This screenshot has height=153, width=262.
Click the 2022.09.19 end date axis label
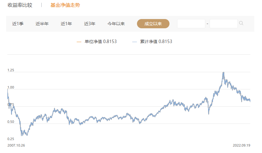(242, 145)
